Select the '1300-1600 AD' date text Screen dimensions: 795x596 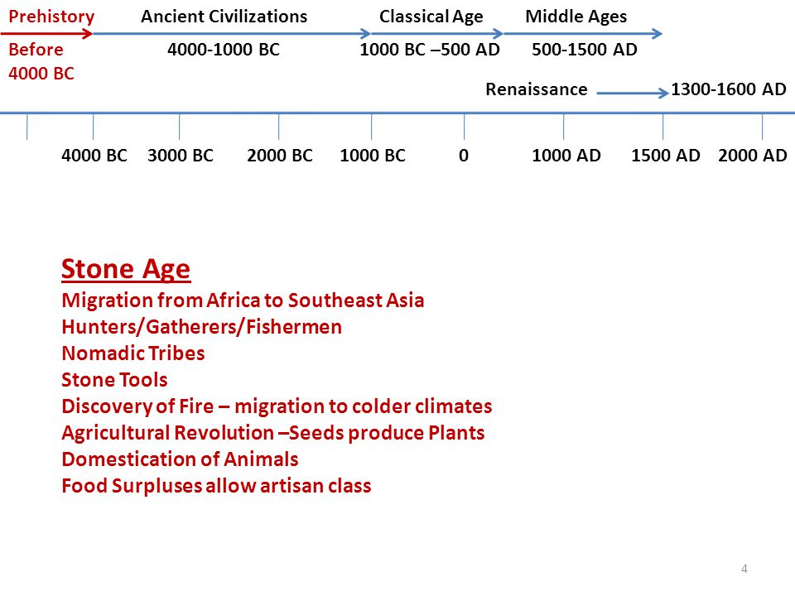(729, 89)
